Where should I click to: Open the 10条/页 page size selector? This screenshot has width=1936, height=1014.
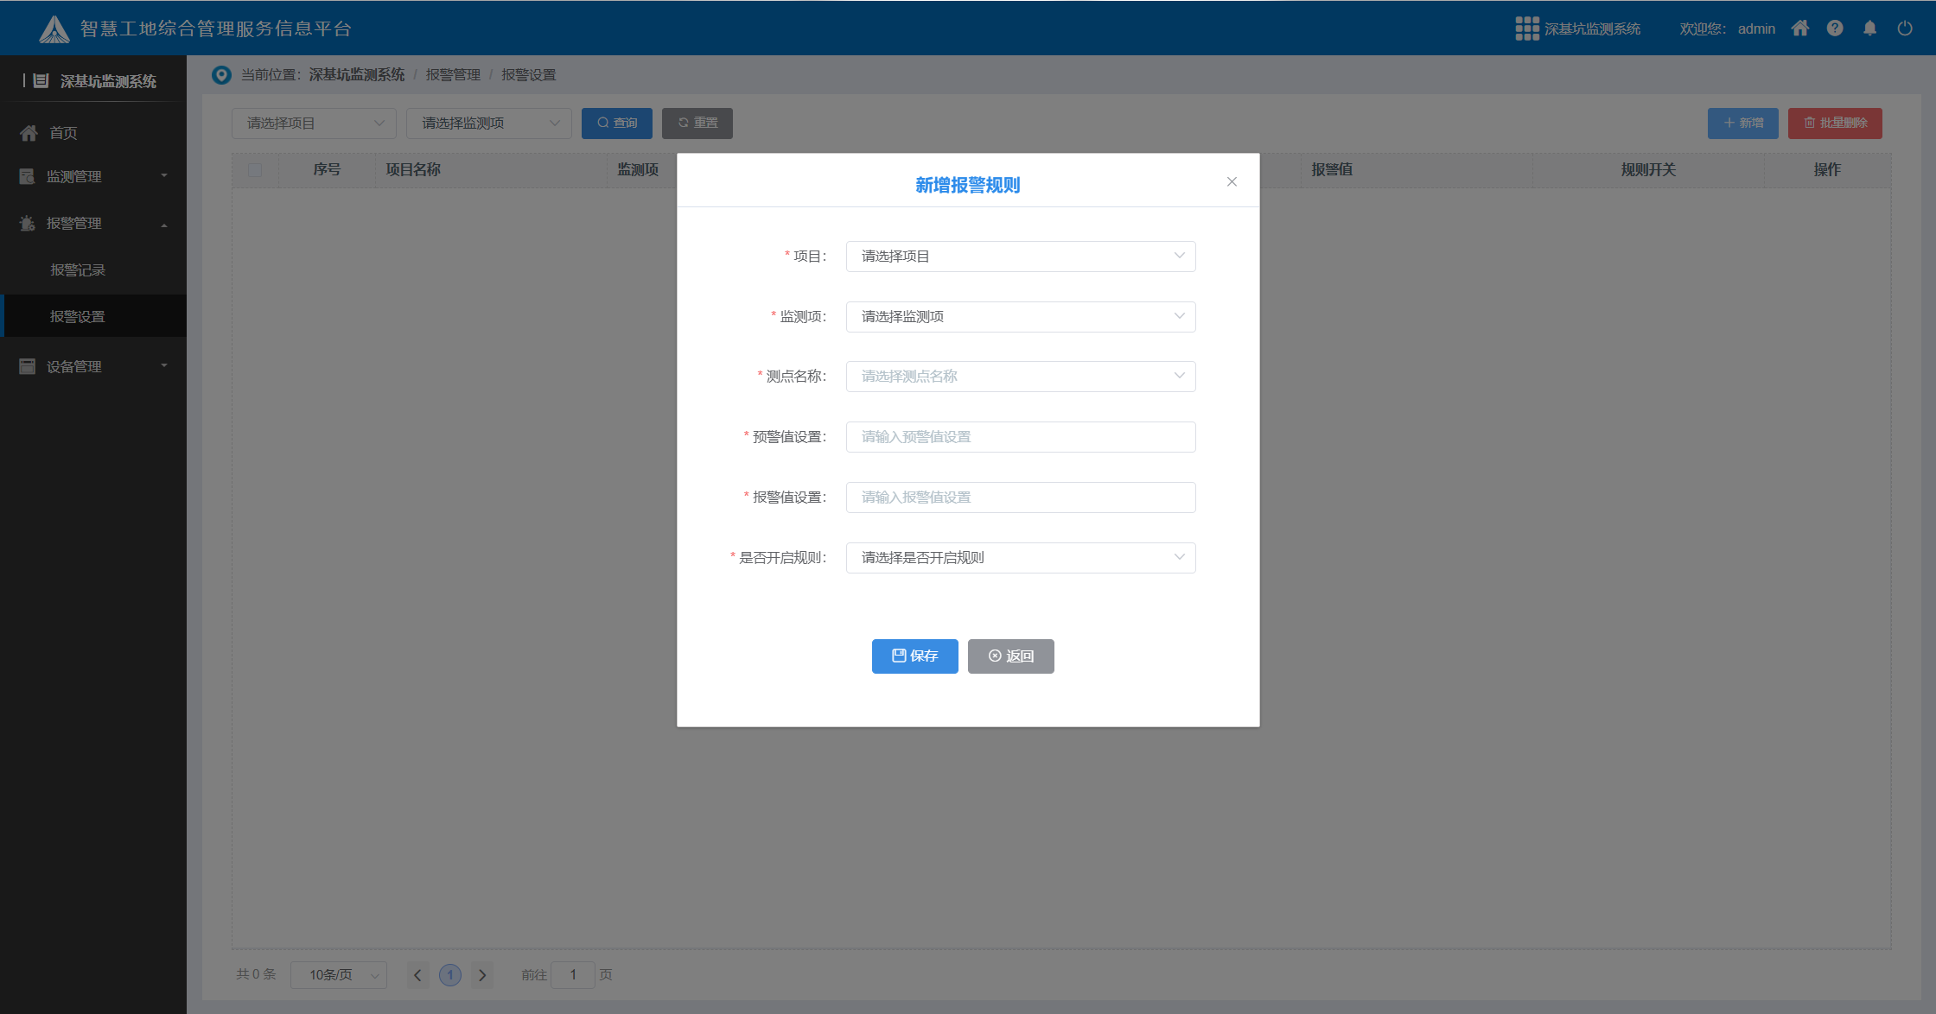(339, 975)
